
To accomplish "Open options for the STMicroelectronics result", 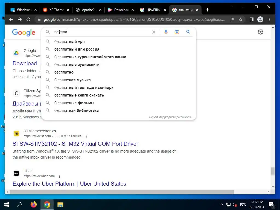I will point(86,136).
